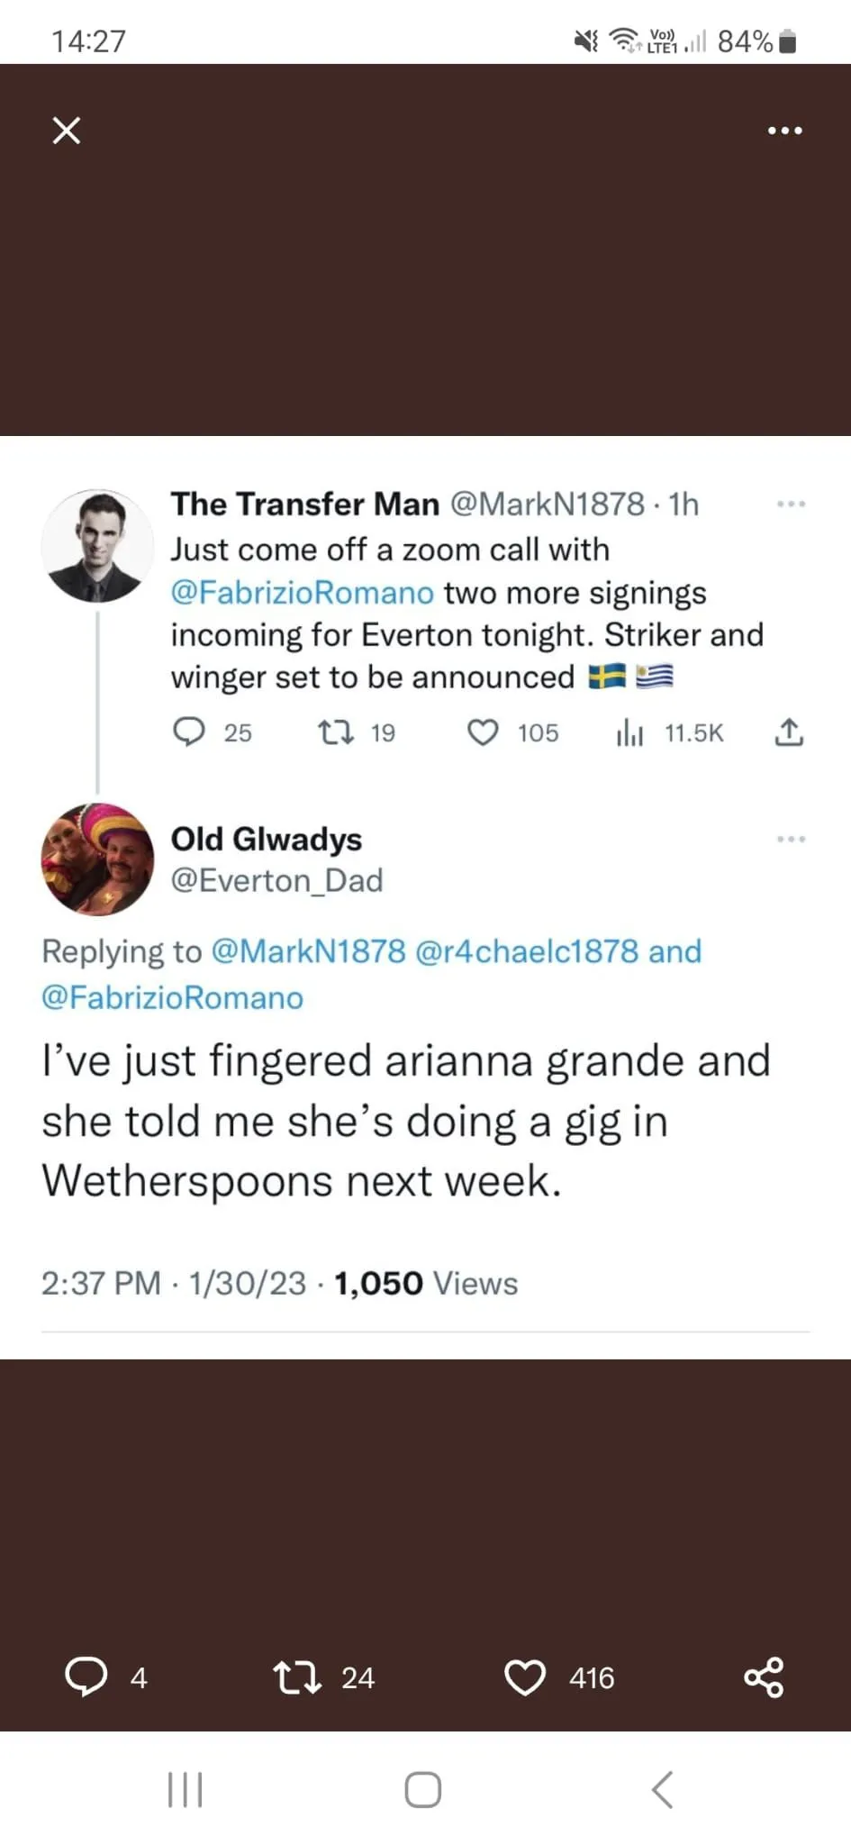The image size is (851, 1845).
Task: Like The Transfer Man's tweet
Action: click(x=483, y=732)
